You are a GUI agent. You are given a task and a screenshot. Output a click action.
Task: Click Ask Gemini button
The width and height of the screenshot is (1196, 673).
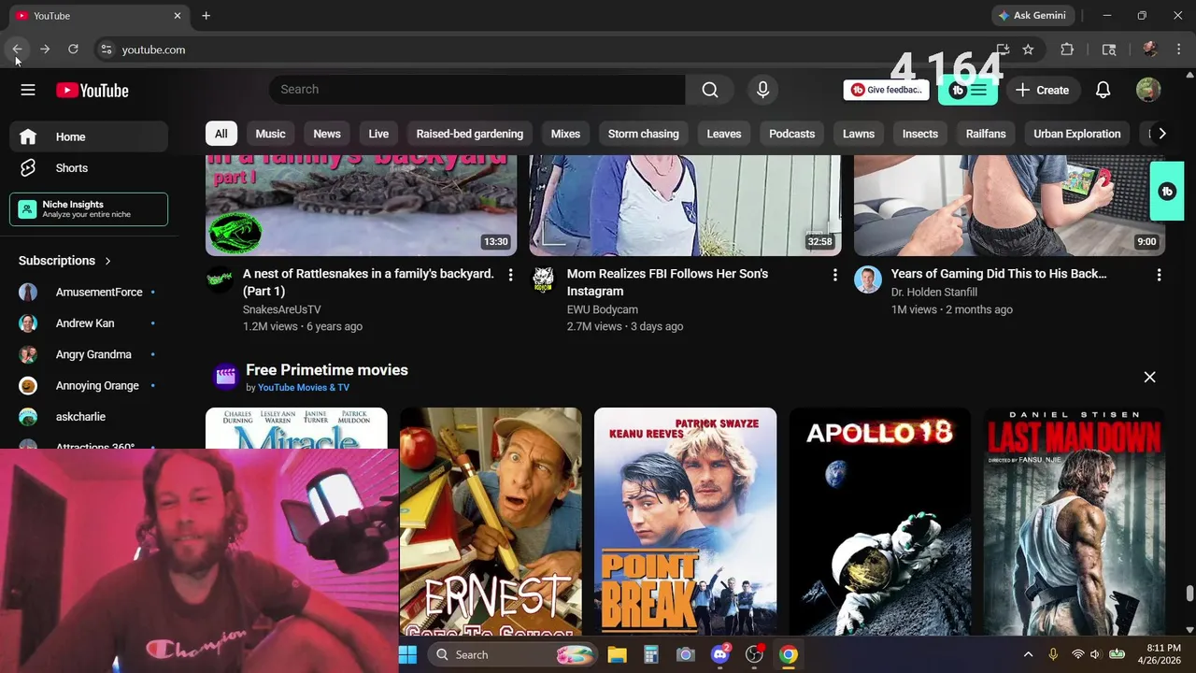coord(1032,16)
